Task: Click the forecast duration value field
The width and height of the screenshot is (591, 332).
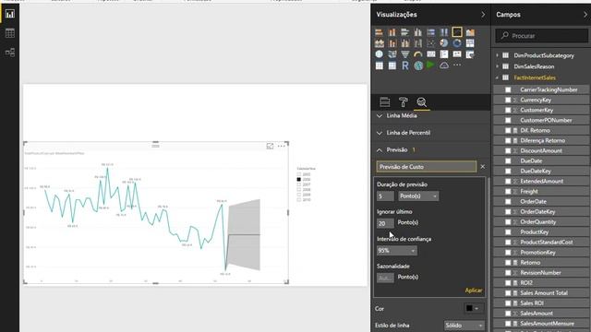Action: [x=385, y=196]
